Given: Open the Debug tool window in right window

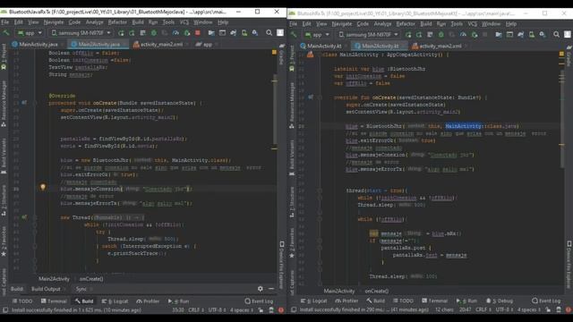Looking at the screenshot, I should 500,301.
